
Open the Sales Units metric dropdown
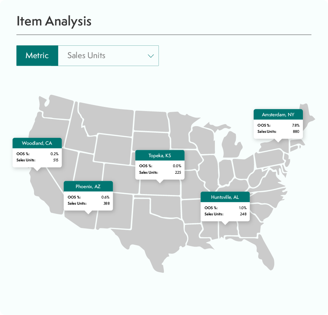point(108,56)
